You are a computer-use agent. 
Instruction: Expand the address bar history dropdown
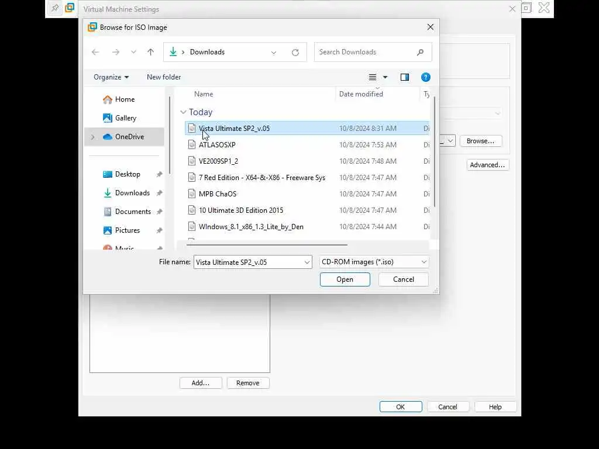274,52
